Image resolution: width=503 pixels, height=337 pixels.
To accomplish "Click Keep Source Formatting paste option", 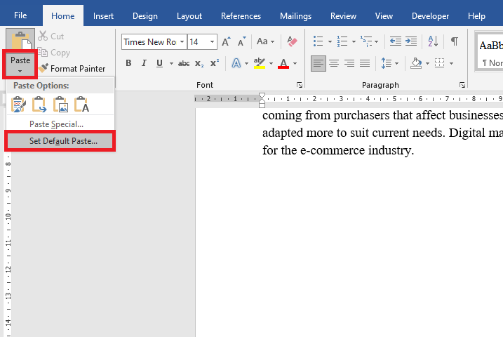I will point(18,105).
